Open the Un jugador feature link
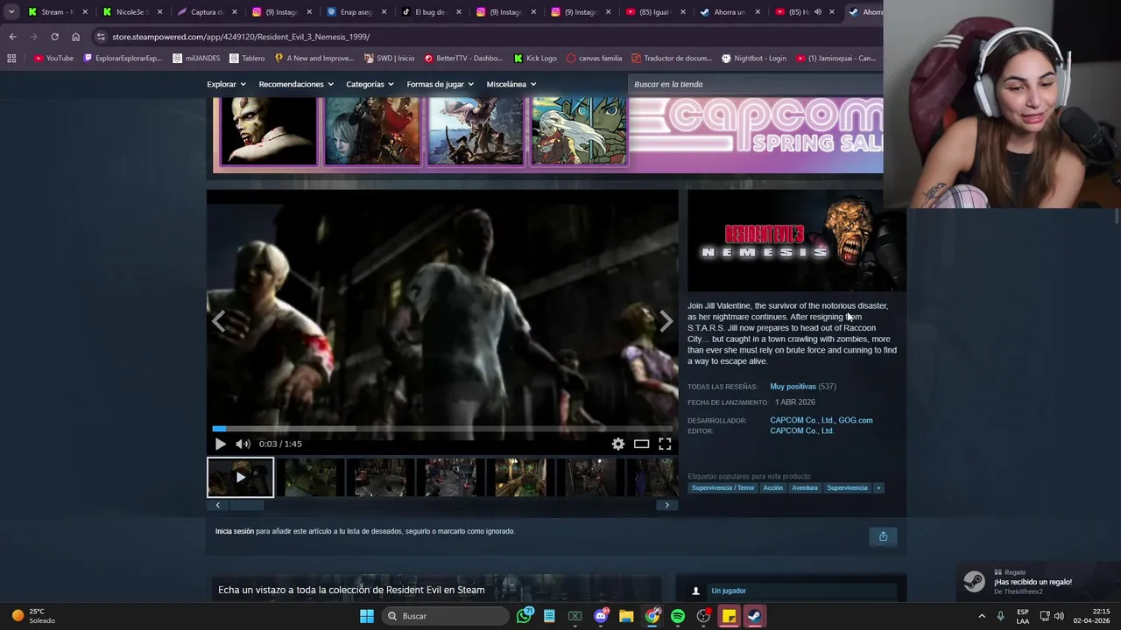 click(729, 591)
